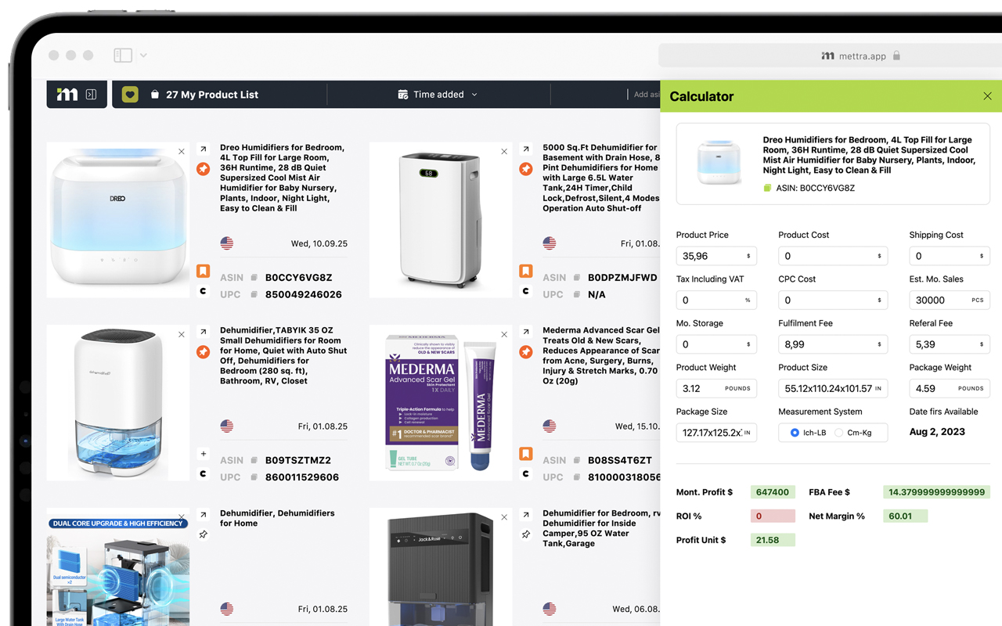The image size is (1002, 626).
Task: Collapse the side panel next to the mettra logo
Action: (92, 95)
